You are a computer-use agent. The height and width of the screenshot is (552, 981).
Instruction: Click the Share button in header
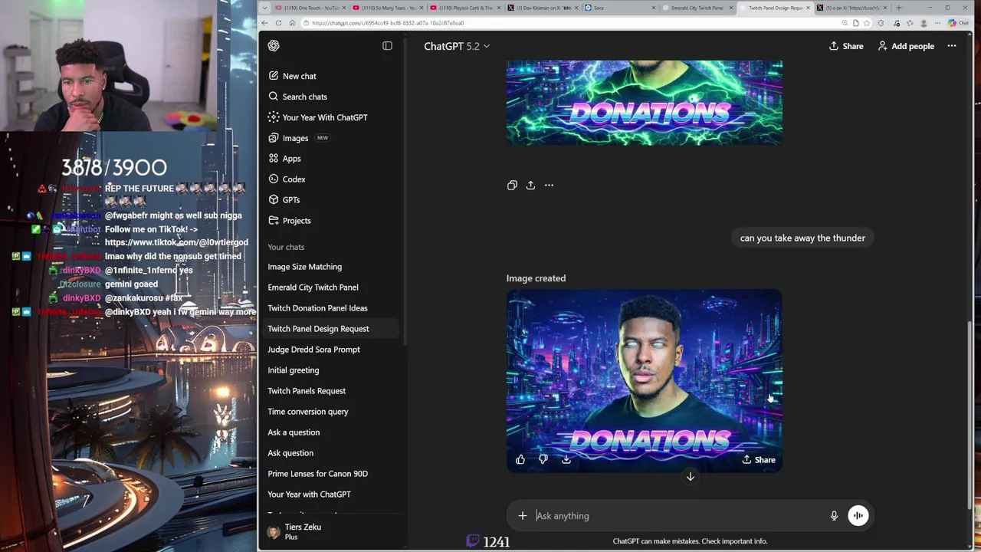tap(846, 46)
